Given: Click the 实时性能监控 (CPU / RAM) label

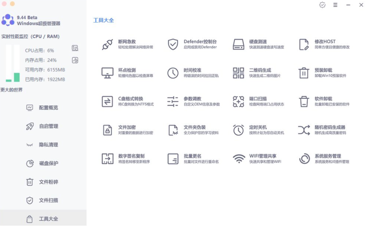Looking at the screenshot, I should pos(31,36).
